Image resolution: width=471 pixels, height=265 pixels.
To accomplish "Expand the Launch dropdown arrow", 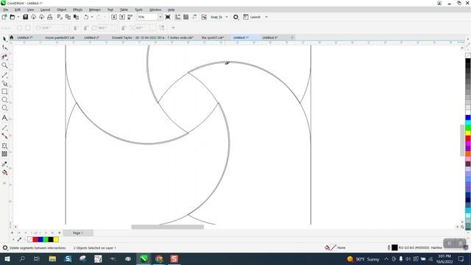I will pyautogui.click(x=266, y=17).
